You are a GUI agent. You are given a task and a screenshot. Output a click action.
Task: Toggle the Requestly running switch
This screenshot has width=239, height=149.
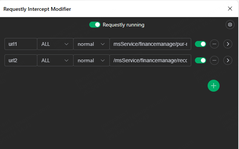tap(95, 25)
